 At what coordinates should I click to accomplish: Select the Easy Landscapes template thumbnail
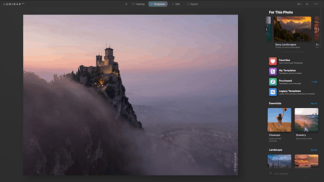click(293, 29)
